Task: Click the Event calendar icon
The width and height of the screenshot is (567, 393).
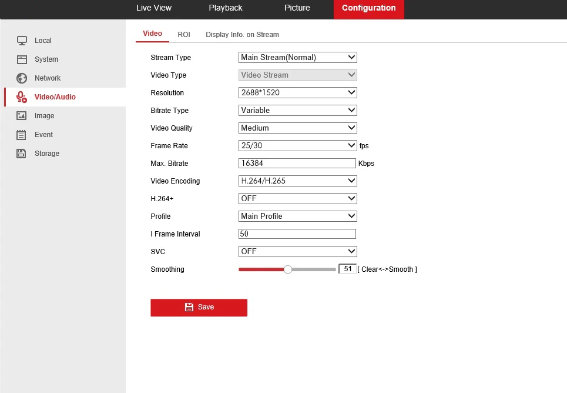Action: (x=21, y=135)
